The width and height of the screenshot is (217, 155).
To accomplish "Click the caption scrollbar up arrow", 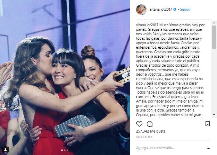I will tap(214, 23).
